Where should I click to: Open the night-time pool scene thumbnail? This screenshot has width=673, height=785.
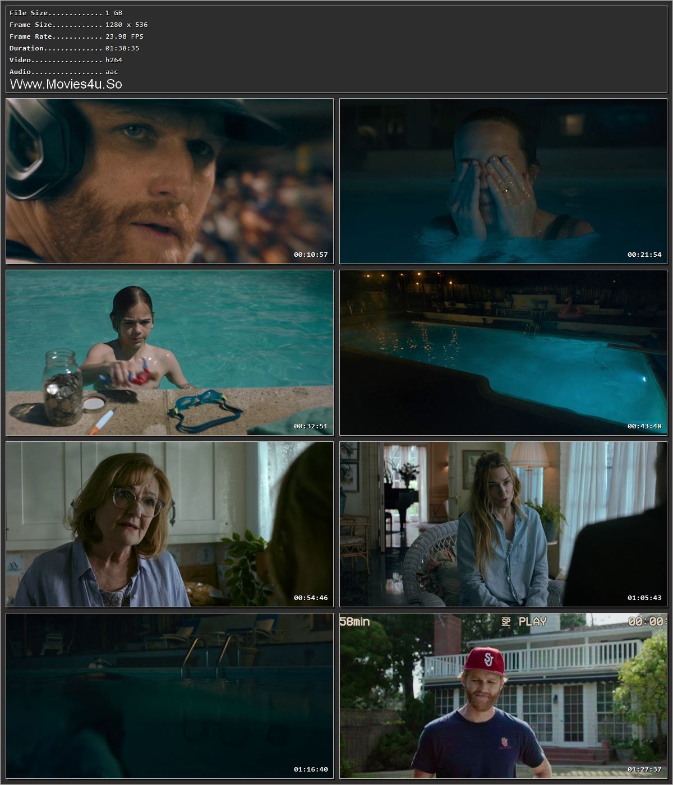[502, 350]
